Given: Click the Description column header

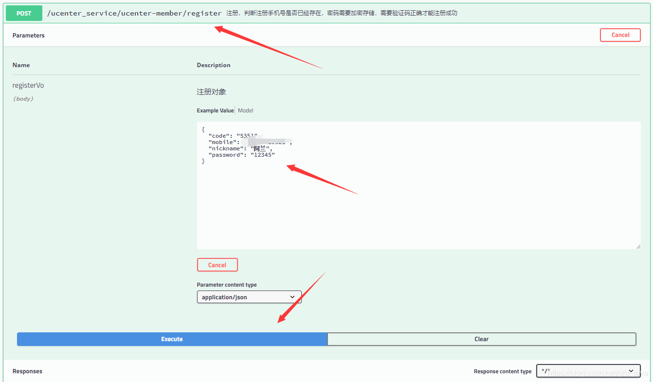Looking at the screenshot, I should click(x=214, y=65).
